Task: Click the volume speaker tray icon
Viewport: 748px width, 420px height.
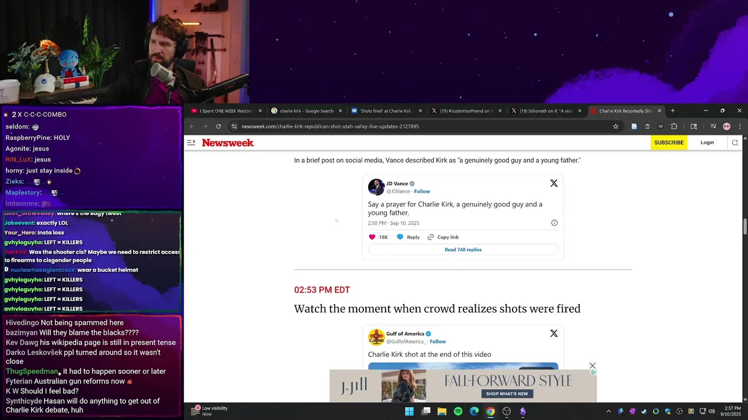Action: 712,411
